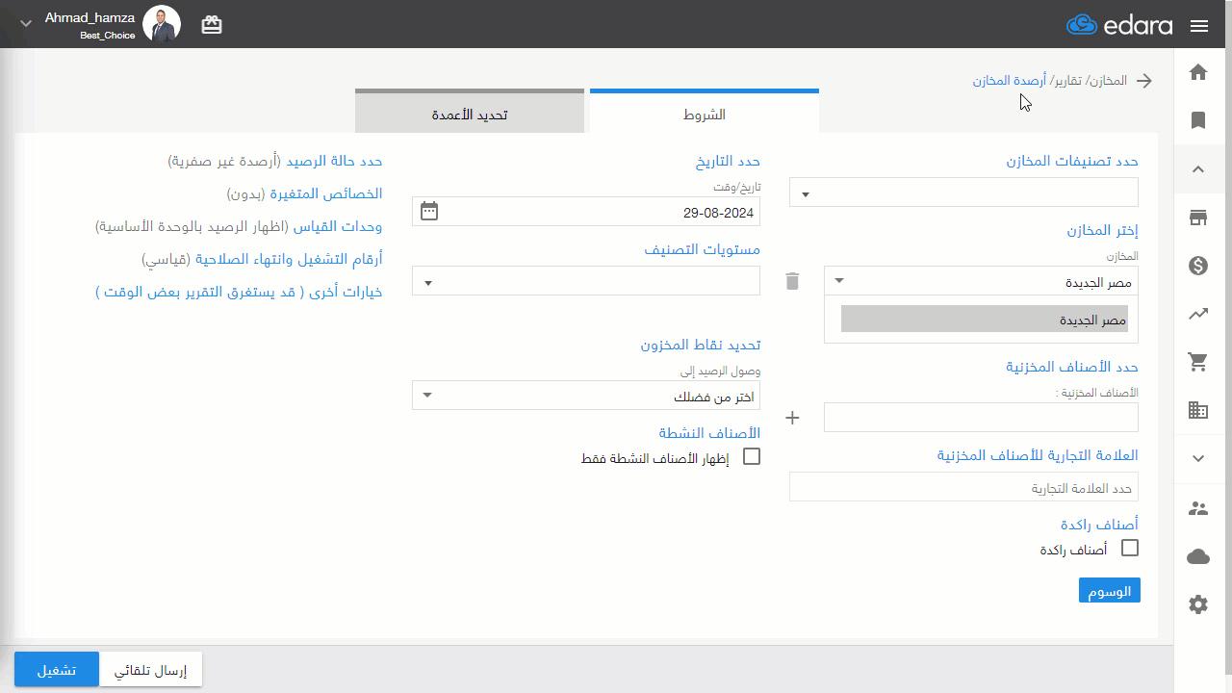
Task: Open الخصائص المتغيرة option
Action: (x=304, y=193)
